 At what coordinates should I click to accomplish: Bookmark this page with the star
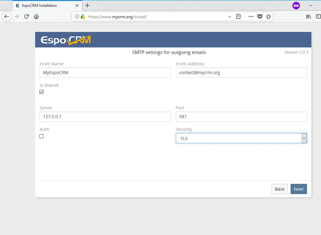[x=268, y=16]
